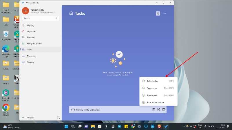Mark the task circle as complete

coord(73,110)
